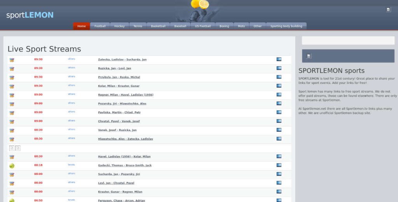This screenshot has width=398, height=202.
Task: Select the Basketball navigation tab
Action: (x=158, y=26)
